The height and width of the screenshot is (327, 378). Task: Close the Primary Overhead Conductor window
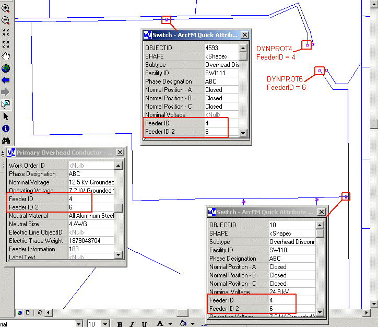[120, 153]
